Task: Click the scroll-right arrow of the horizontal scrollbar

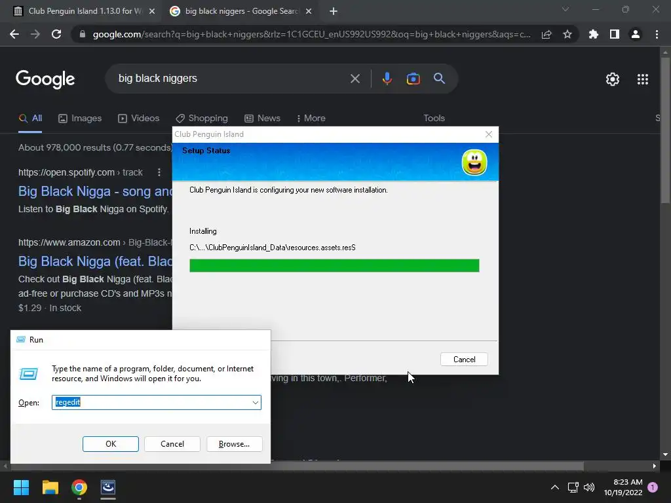Action: point(655,466)
